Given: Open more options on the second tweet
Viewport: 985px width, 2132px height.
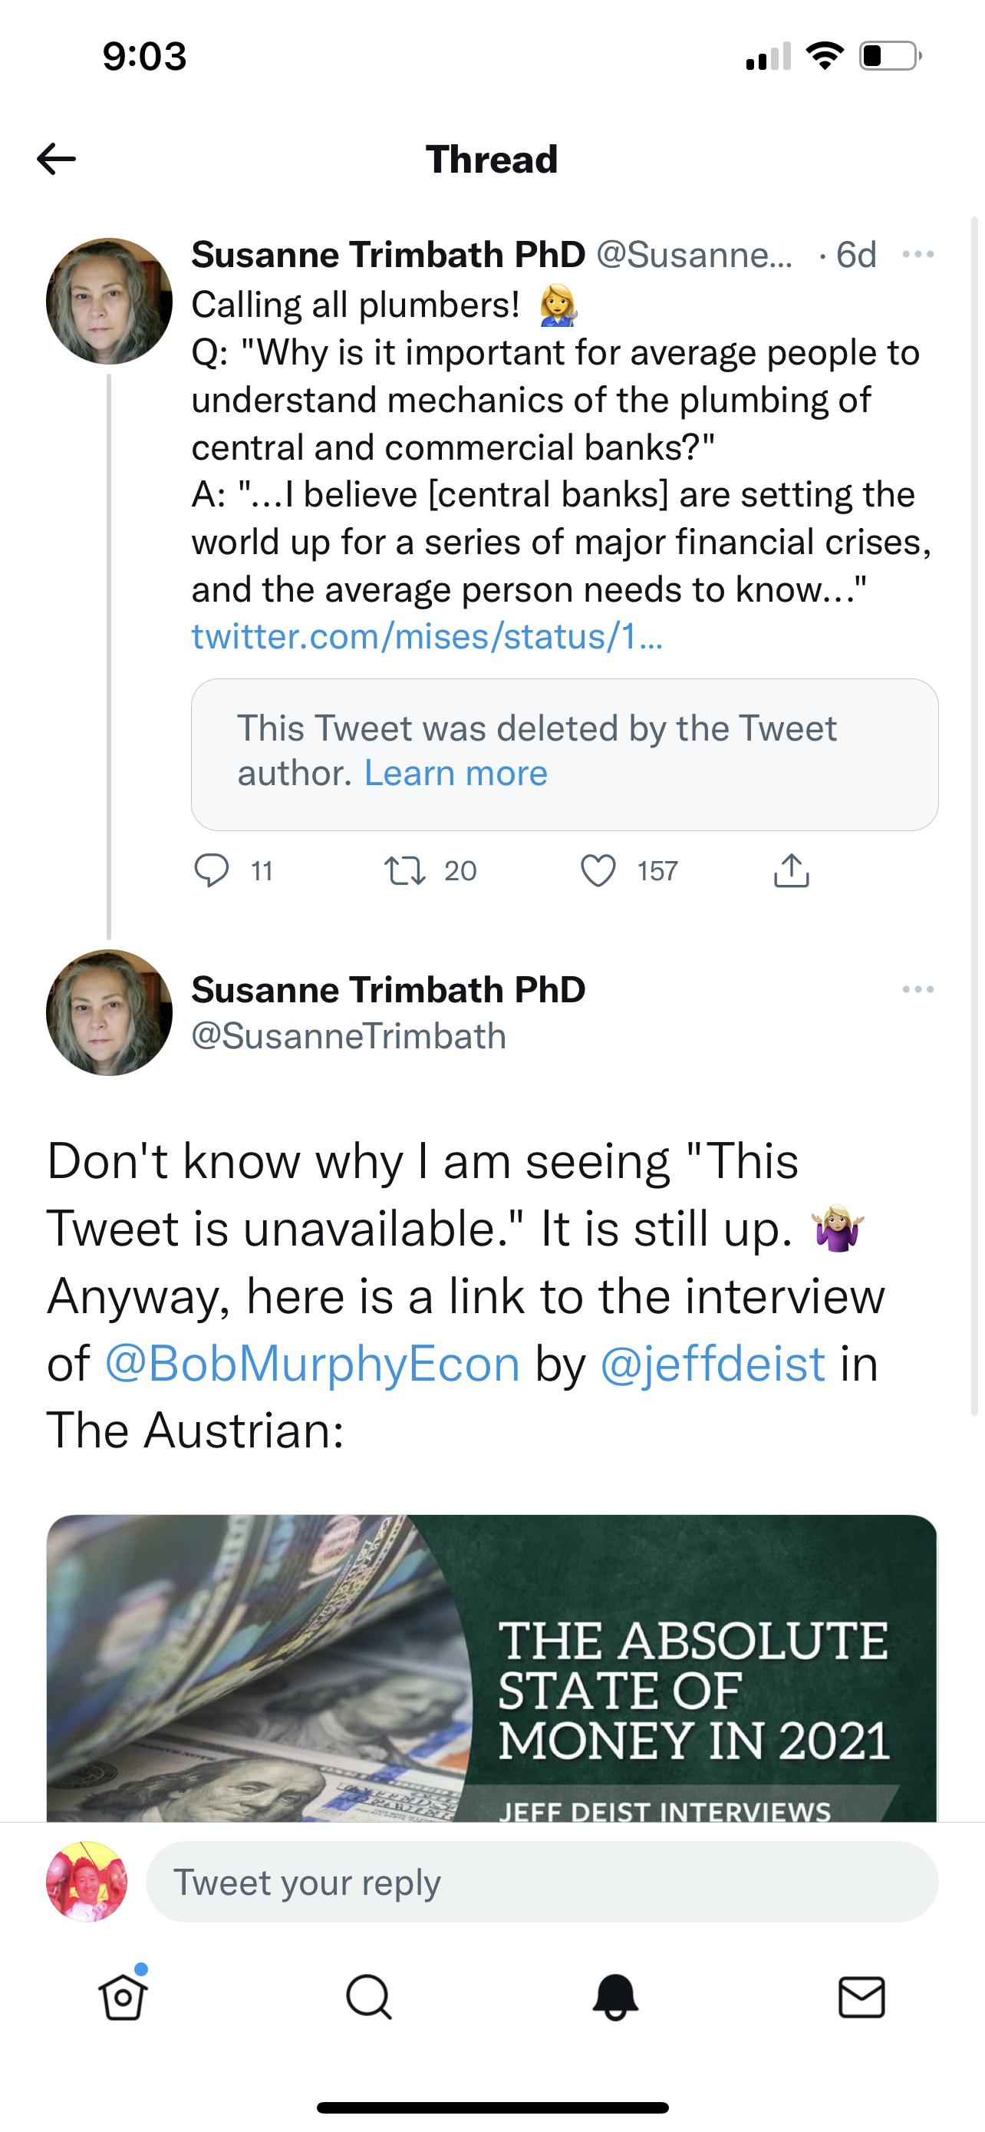Looking at the screenshot, I should pos(918,989).
